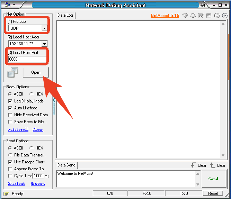Click the Ready! status text
Screen dimensions: 231x199
coord(18,194)
